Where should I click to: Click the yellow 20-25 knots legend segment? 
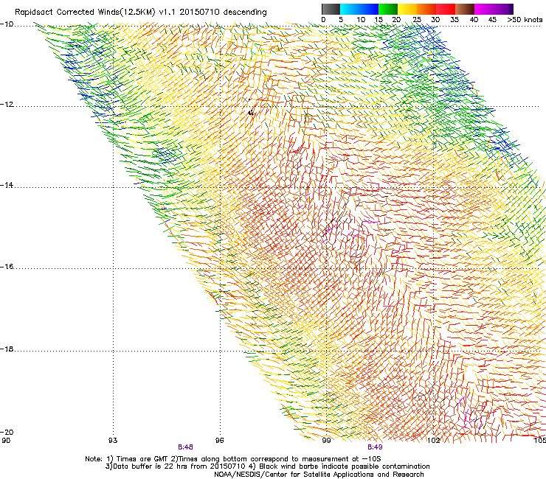coord(407,9)
